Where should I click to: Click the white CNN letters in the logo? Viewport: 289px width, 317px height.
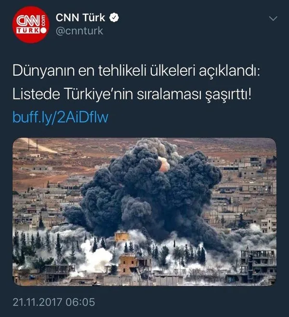coord(28,21)
